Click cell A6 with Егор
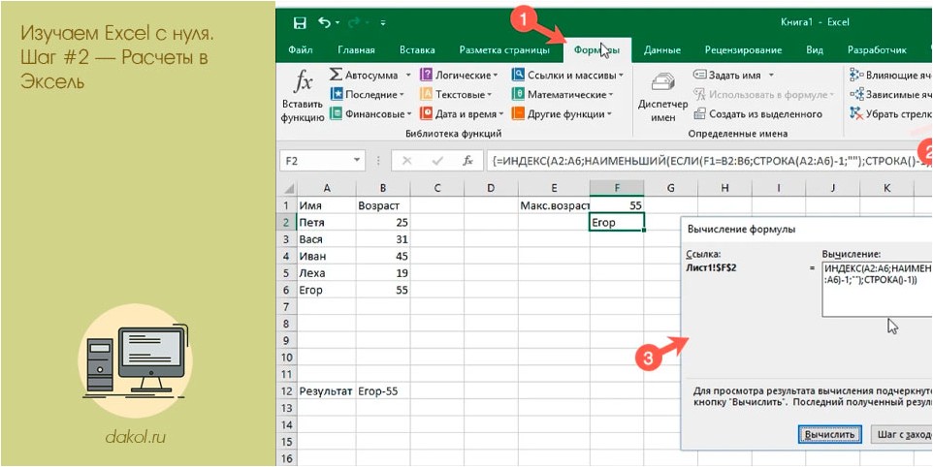This screenshot has height=467, width=933. pos(327,291)
